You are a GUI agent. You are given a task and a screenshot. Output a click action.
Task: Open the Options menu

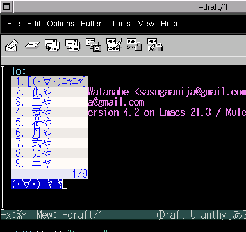(x=60, y=24)
